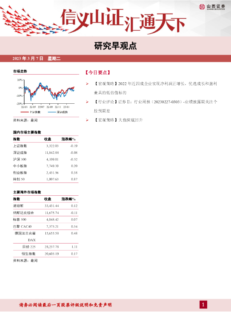
Task: Select the 科创50 row in domestic table
Action: coord(46,179)
